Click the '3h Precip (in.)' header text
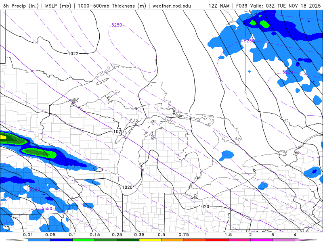The height and width of the screenshot is (242, 323). point(21,6)
